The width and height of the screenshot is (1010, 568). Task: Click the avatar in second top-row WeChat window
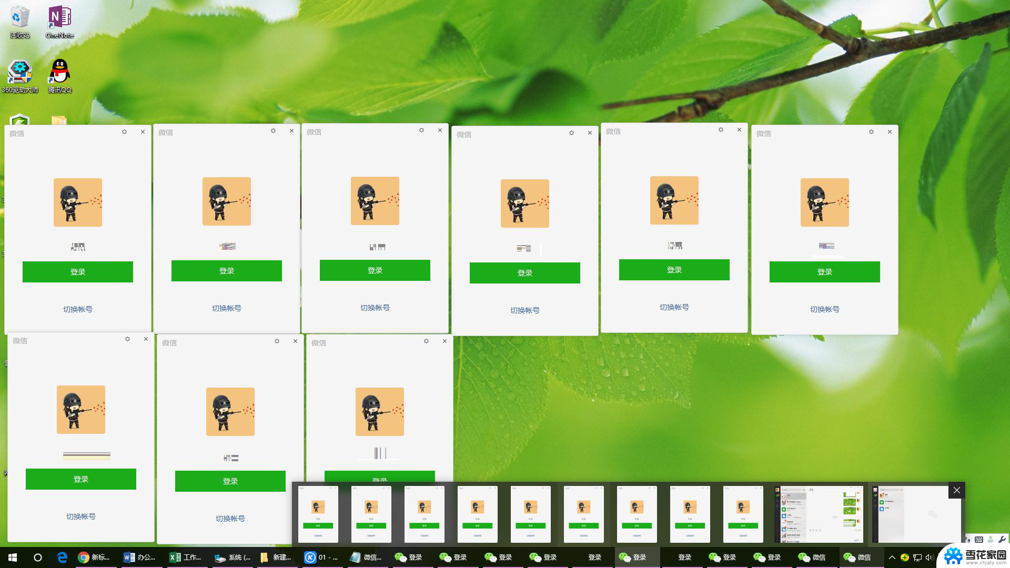tap(227, 201)
